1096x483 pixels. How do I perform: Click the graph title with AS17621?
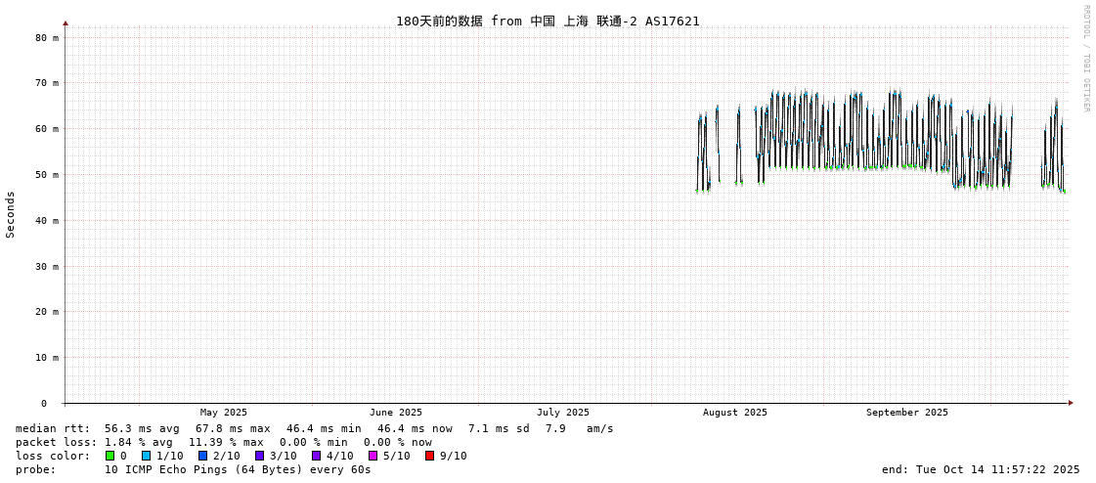548,21
